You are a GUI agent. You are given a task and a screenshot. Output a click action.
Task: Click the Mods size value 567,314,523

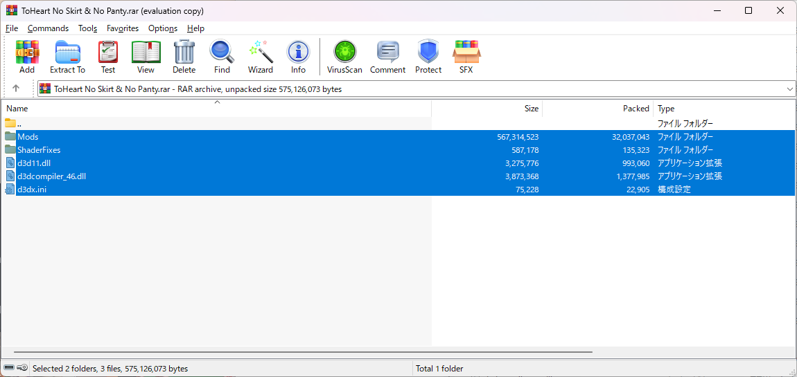click(518, 136)
